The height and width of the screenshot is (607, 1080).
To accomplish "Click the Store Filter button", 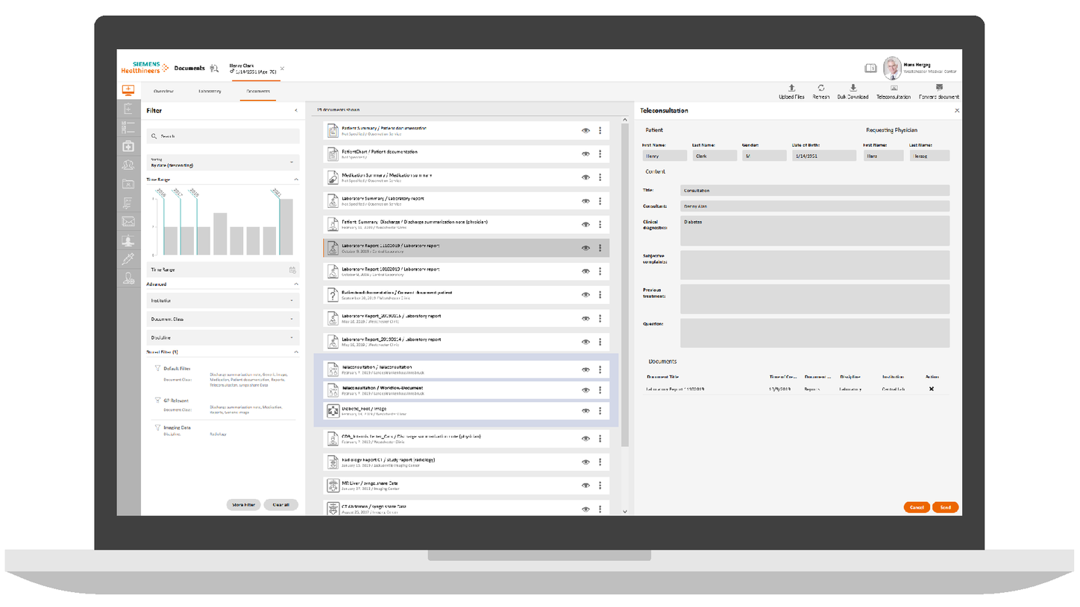I will click(x=244, y=504).
